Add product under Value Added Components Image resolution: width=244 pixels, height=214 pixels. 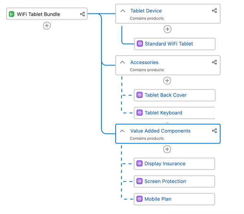[167, 149]
